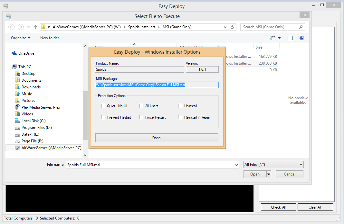Check the All Users option
The image size is (344, 224).
(x=141, y=106)
